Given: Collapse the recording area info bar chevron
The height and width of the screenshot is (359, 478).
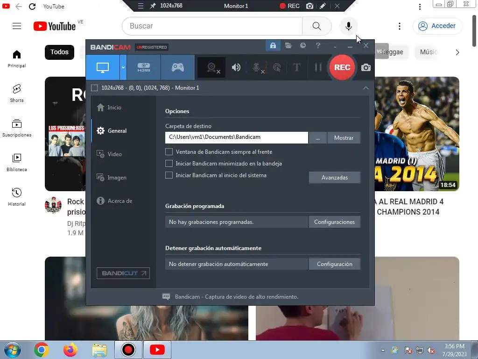Looking at the screenshot, I should pos(366,88).
